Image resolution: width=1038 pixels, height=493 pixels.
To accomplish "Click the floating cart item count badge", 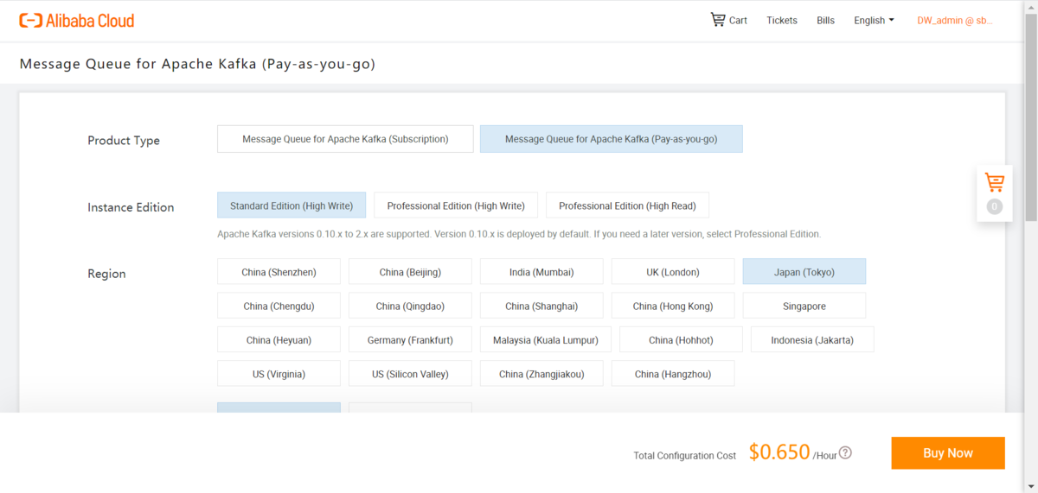I will coord(995,206).
